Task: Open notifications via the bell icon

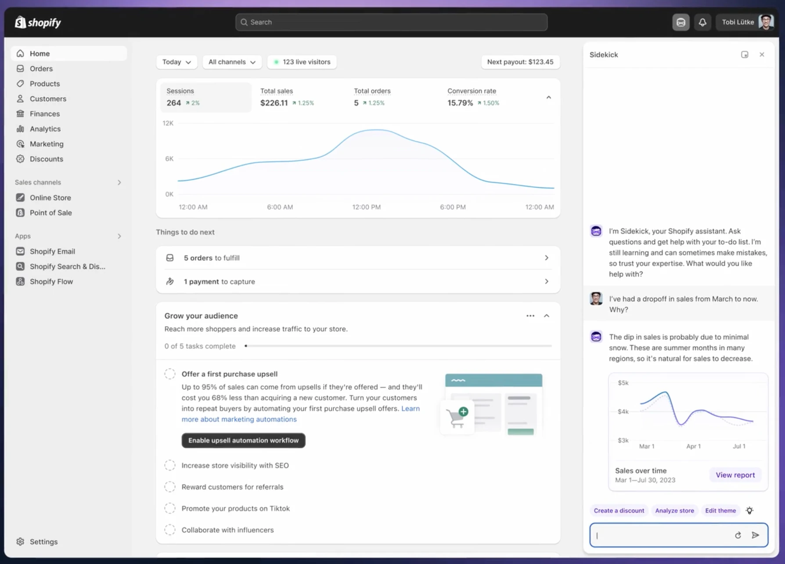Action: click(x=702, y=22)
